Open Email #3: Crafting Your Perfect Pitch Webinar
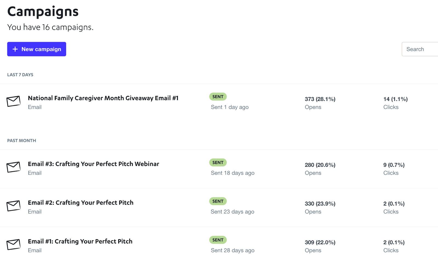The height and width of the screenshot is (275, 438). 93,164
